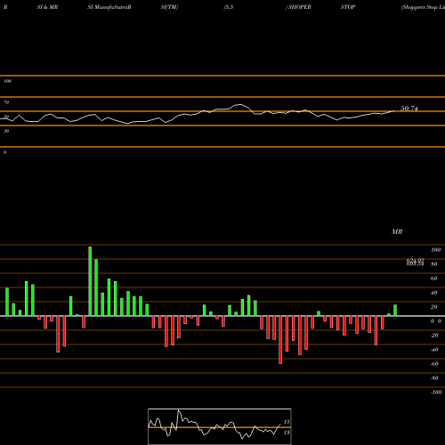Click the MR axis label -60

pos(434,364)
